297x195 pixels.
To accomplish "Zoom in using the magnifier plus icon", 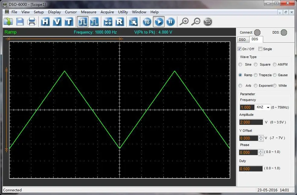I will (184, 21).
